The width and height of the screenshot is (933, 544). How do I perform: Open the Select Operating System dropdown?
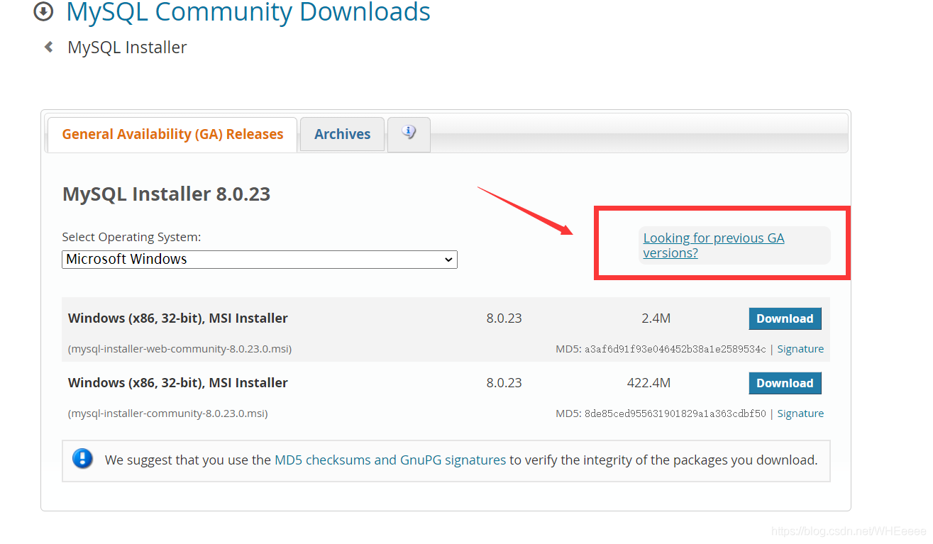(x=260, y=260)
